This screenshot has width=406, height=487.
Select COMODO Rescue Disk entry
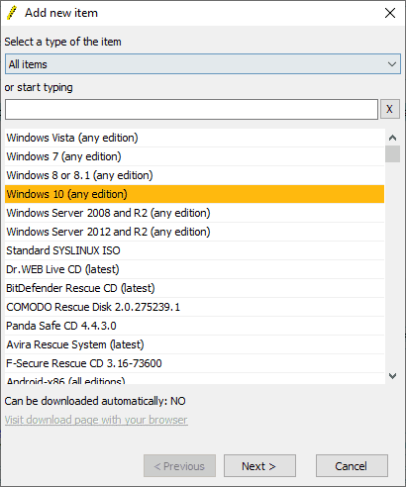pyautogui.click(x=194, y=307)
